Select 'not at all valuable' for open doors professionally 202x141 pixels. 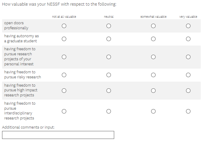point(64,26)
